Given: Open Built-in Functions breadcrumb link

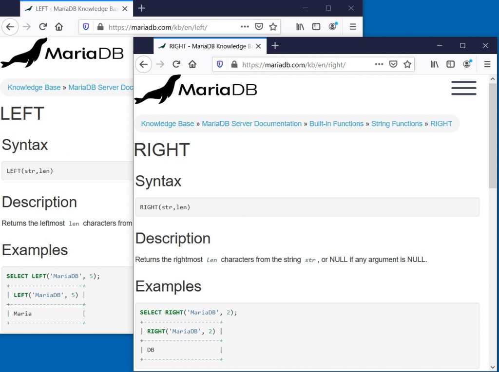Looking at the screenshot, I should [336, 124].
